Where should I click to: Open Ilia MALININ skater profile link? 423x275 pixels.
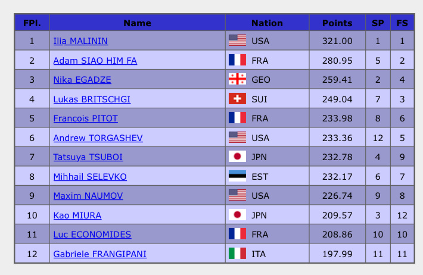click(80, 41)
